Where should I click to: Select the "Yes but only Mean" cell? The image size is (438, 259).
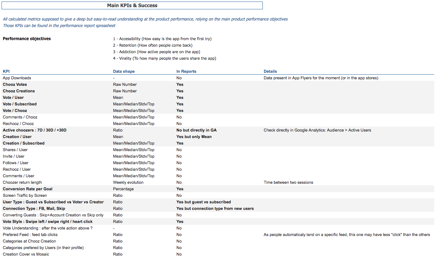(194, 137)
